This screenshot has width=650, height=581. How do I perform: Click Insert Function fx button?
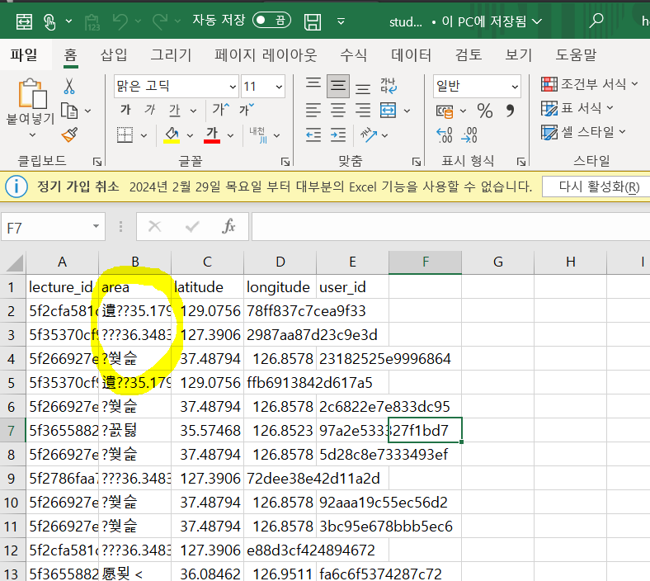coord(228,226)
